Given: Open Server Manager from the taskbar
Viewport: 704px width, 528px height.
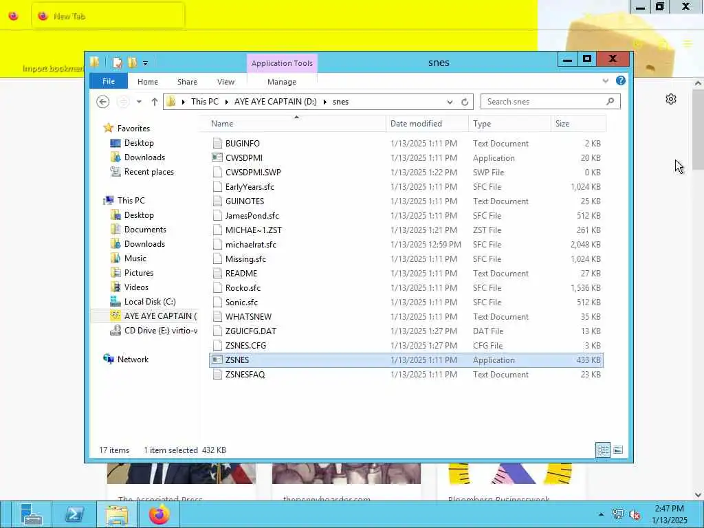Looking at the screenshot, I should pyautogui.click(x=30, y=514).
